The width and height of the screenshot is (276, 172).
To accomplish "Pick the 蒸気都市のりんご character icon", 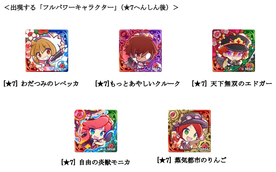I will 189,131.
